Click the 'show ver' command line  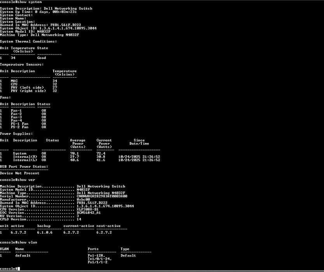point(17,180)
